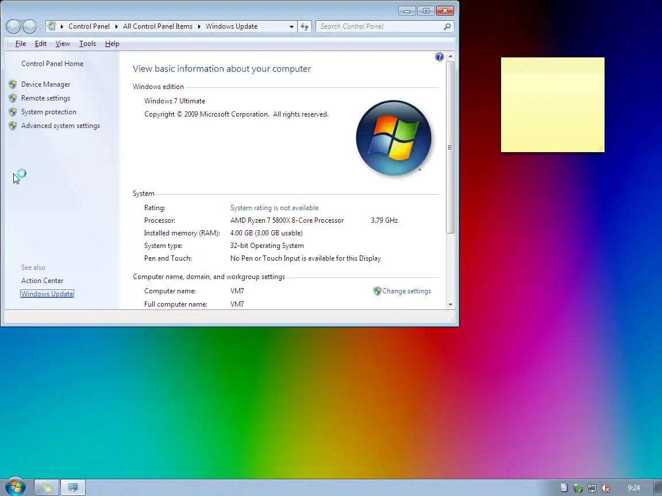Click the Back navigation button
Screen dimensions: 662x496
click(x=14, y=26)
